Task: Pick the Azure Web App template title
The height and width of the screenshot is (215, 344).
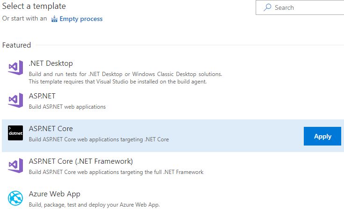Action: coord(54,194)
